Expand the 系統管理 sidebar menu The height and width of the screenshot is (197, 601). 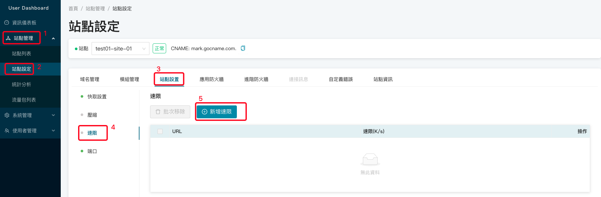tap(53, 115)
